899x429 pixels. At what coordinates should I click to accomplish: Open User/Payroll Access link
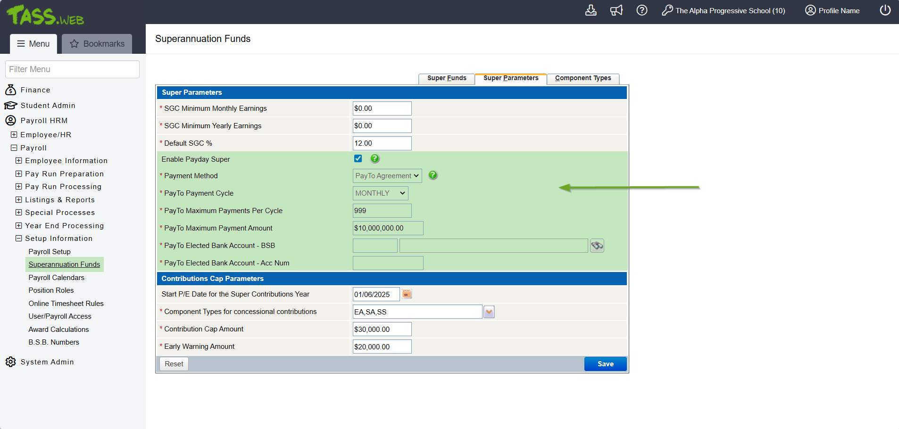[60, 316]
